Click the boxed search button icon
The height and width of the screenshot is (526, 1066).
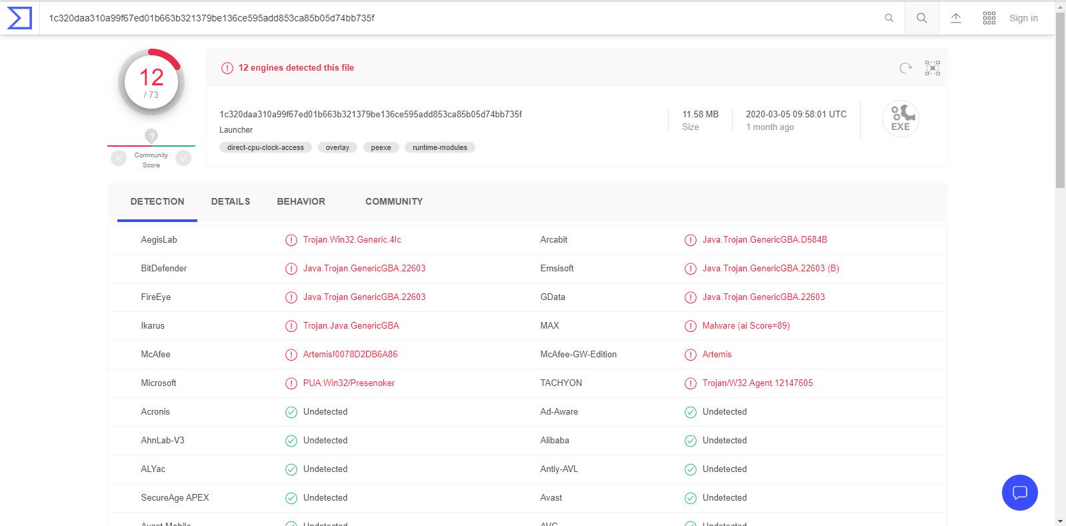coord(921,18)
